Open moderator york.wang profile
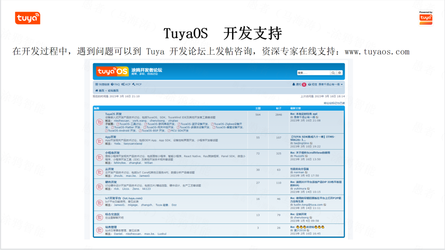 [140, 121]
